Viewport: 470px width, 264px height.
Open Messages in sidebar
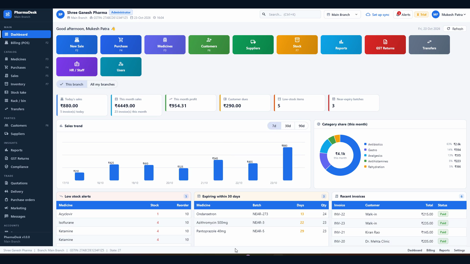click(x=26, y=216)
